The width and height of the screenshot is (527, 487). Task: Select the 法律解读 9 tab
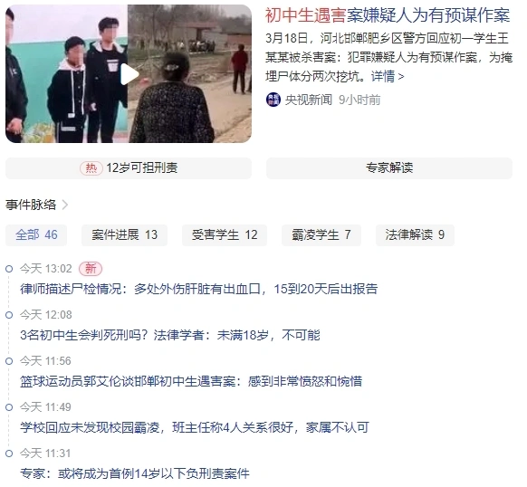415,235
